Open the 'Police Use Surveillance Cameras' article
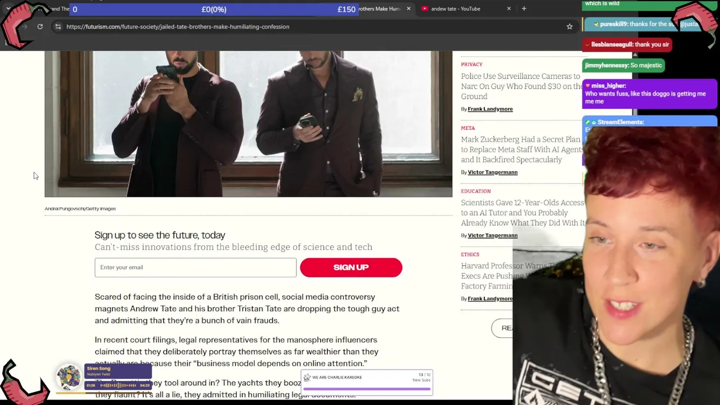The width and height of the screenshot is (720, 405). pos(521,86)
